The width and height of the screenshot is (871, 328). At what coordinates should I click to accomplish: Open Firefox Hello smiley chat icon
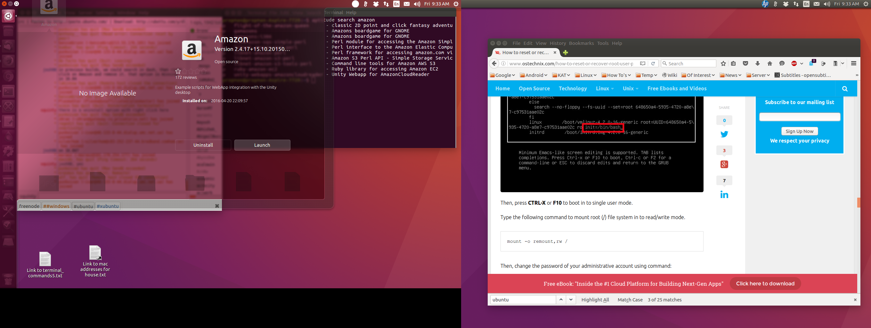click(x=782, y=63)
